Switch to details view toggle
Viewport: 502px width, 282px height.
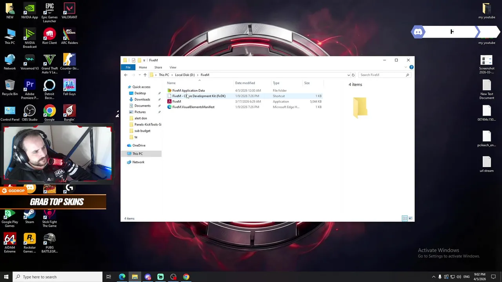click(405, 219)
